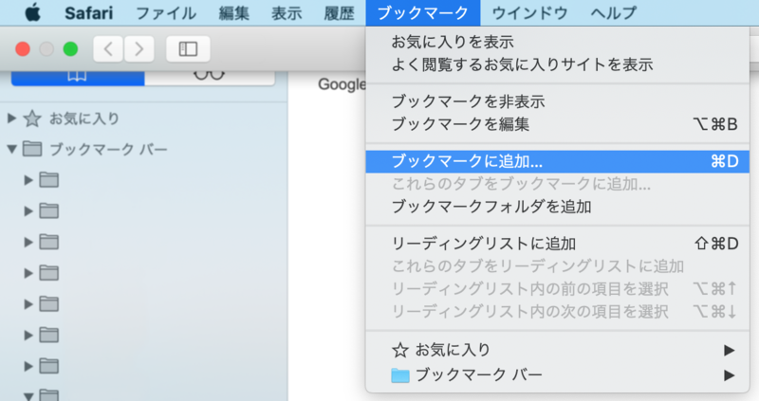Switch to the Reading List glasses tab

[x=209, y=78]
